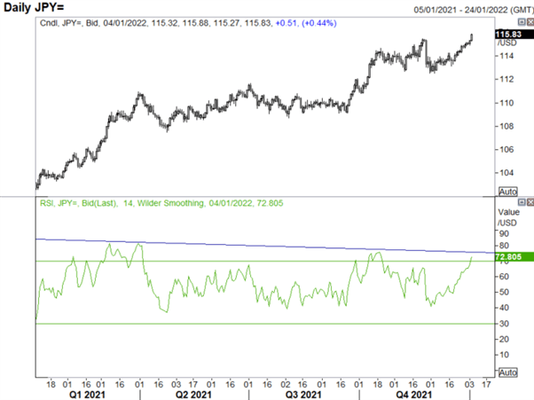Click the 05/01/2021 - 24/01/2022 date range

474,10
